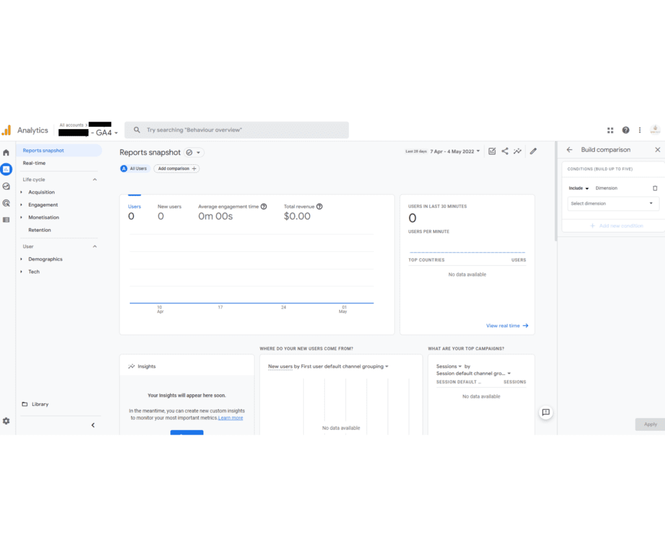Open Admin settings via the gear icon

(x=6, y=421)
